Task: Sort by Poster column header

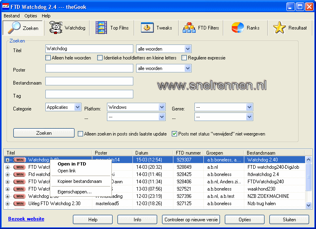Action: click(112, 153)
